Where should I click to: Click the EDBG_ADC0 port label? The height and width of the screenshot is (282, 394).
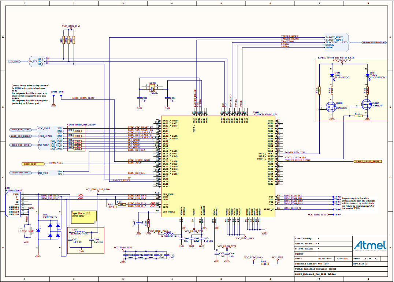30,164
